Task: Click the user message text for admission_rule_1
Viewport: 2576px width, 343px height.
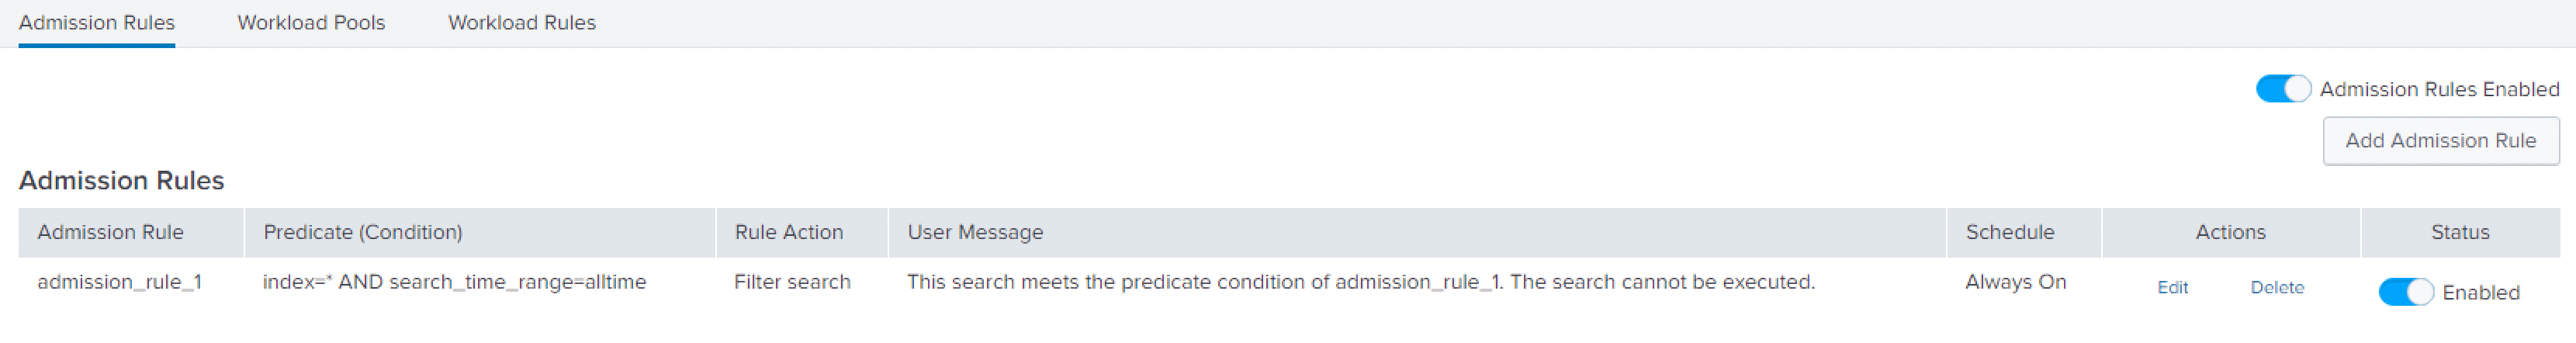Action: pos(1360,282)
